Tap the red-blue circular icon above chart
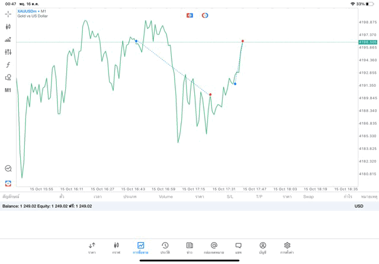 [205, 15]
